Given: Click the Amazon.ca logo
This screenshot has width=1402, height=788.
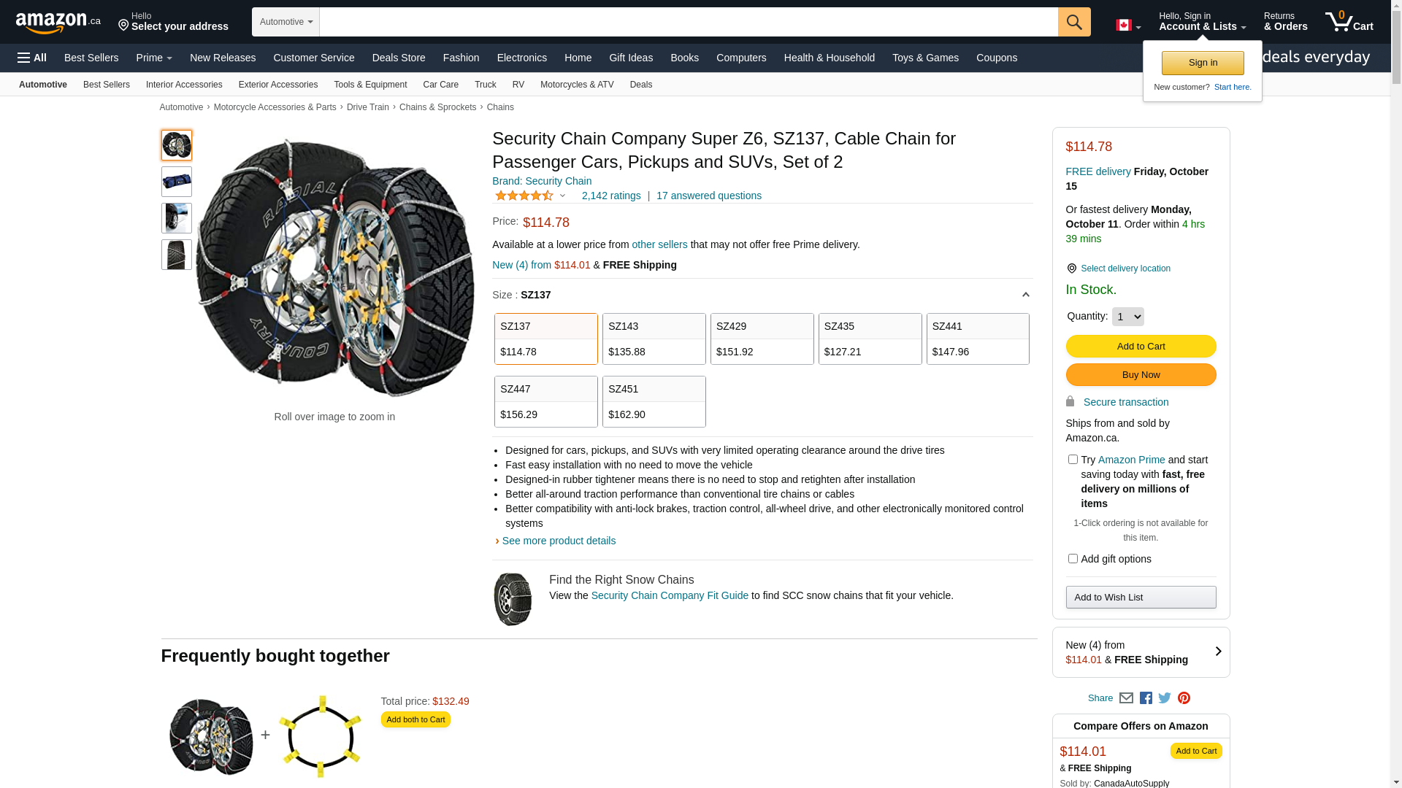Looking at the screenshot, I should point(58,23).
